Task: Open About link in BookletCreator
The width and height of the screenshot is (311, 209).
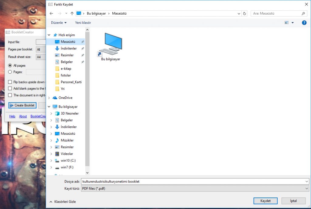Action: pyautogui.click(x=23, y=116)
